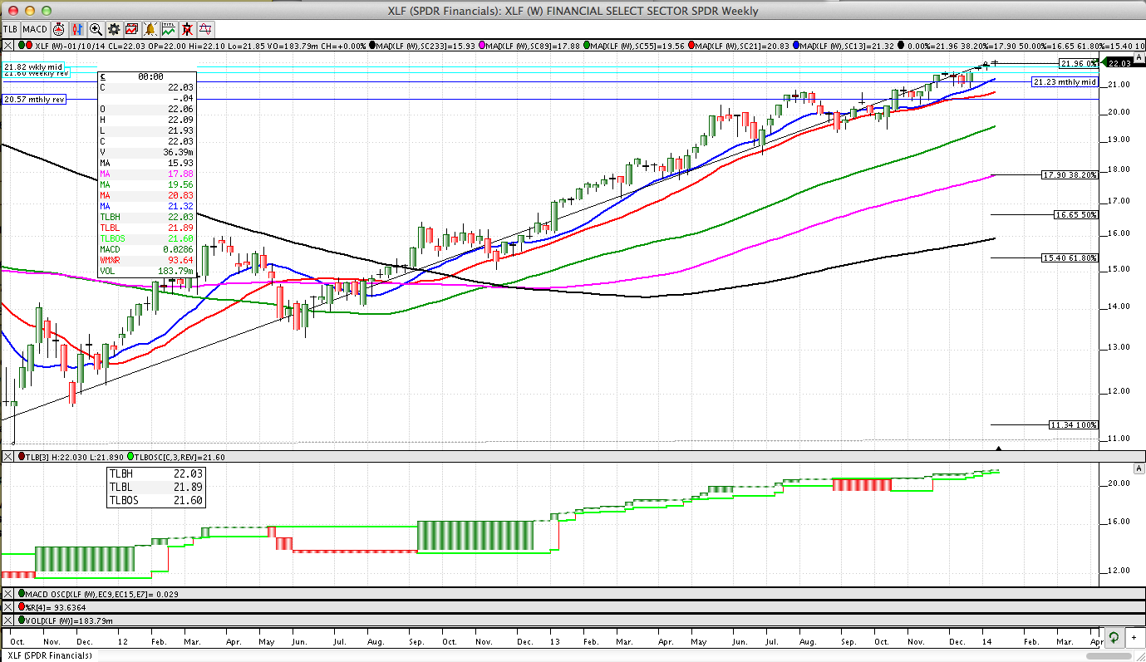Image resolution: width=1146 pixels, height=662 pixels.
Task: Click the 15.40 61.80% Fibonacci label
Action: pyautogui.click(x=1070, y=257)
